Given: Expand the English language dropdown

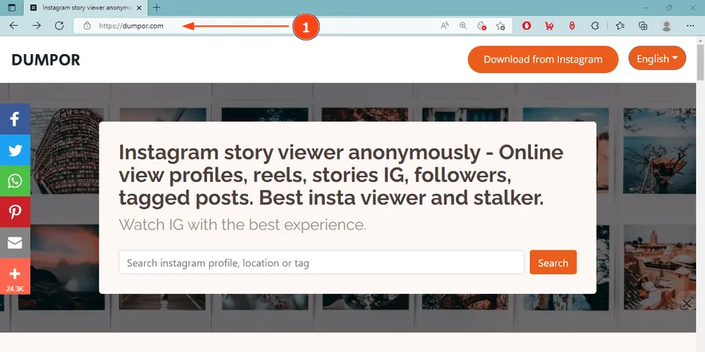Looking at the screenshot, I should [657, 59].
